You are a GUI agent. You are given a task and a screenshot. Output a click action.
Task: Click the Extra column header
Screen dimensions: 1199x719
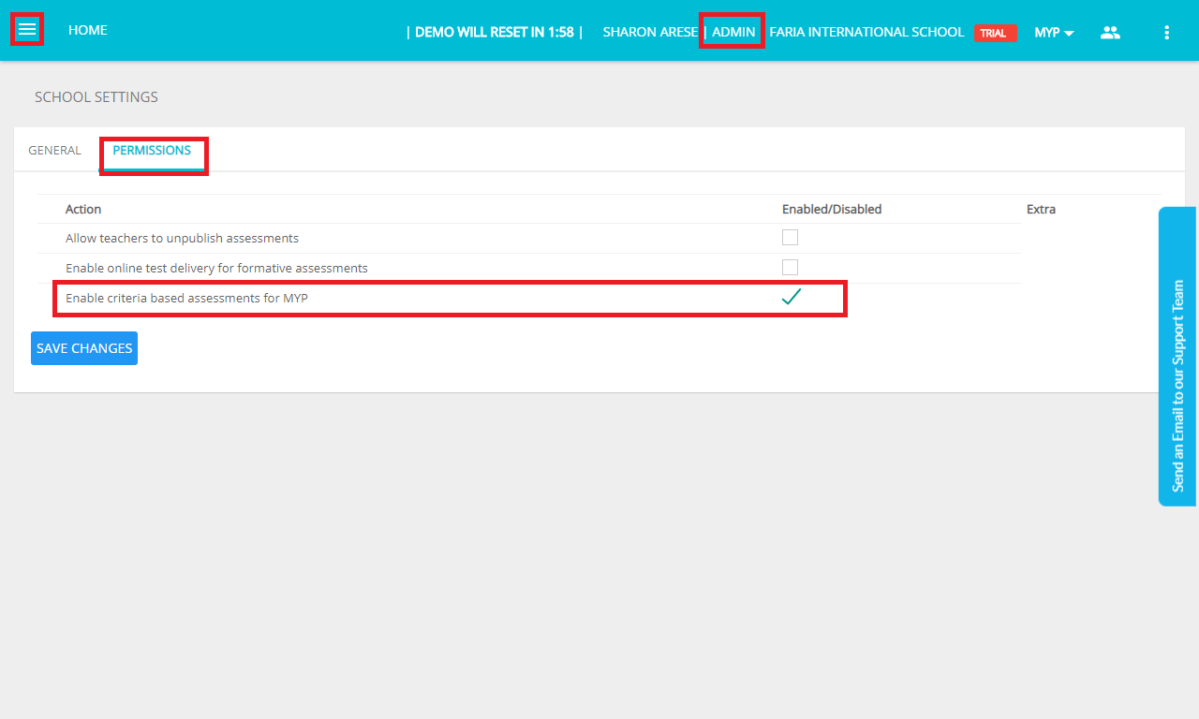pos(1041,210)
